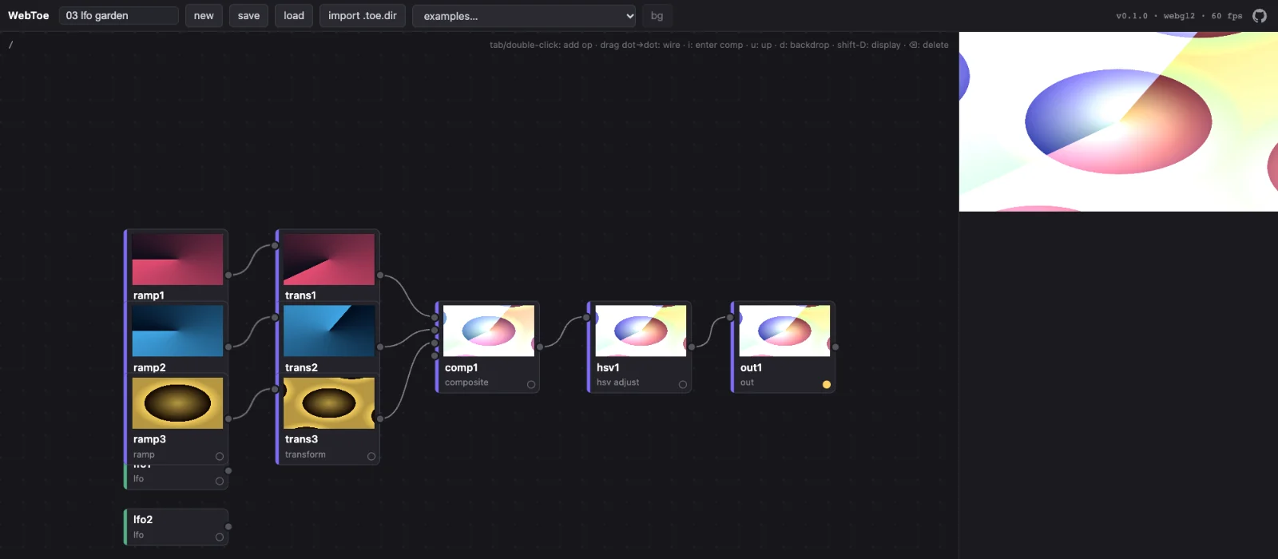Toggle display flag on ramp3 node
The width and height of the screenshot is (1278, 559).
click(x=220, y=457)
